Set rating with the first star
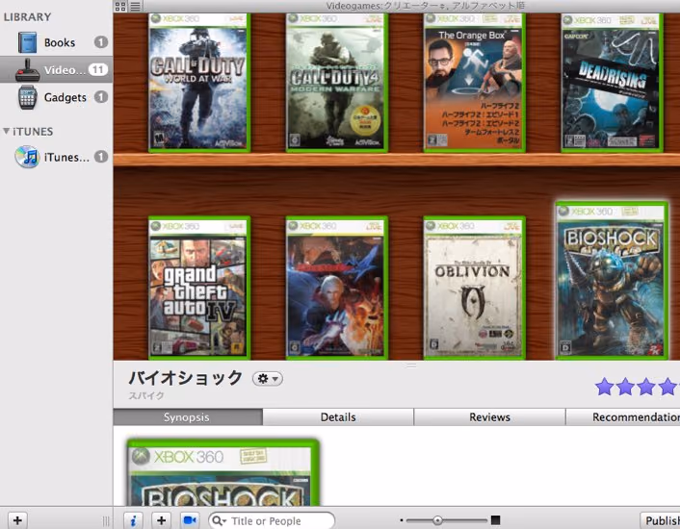The height and width of the screenshot is (529, 680). point(604,387)
